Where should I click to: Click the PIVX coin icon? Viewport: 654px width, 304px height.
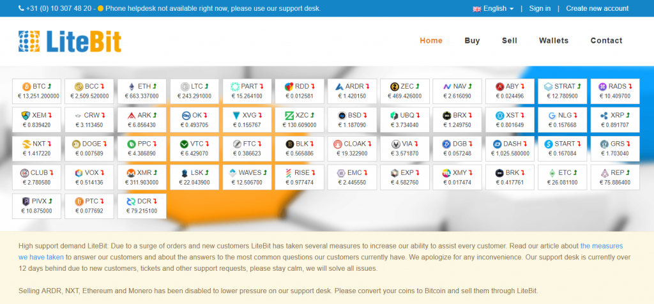pyautogui.click(x=26, y=201)
